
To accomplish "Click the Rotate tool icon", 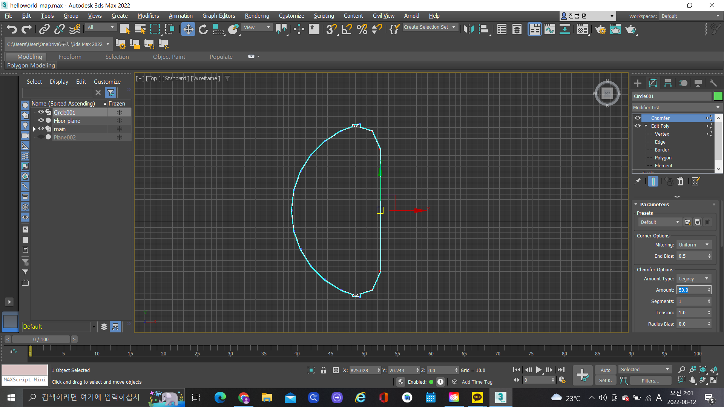I will point(203,29).
